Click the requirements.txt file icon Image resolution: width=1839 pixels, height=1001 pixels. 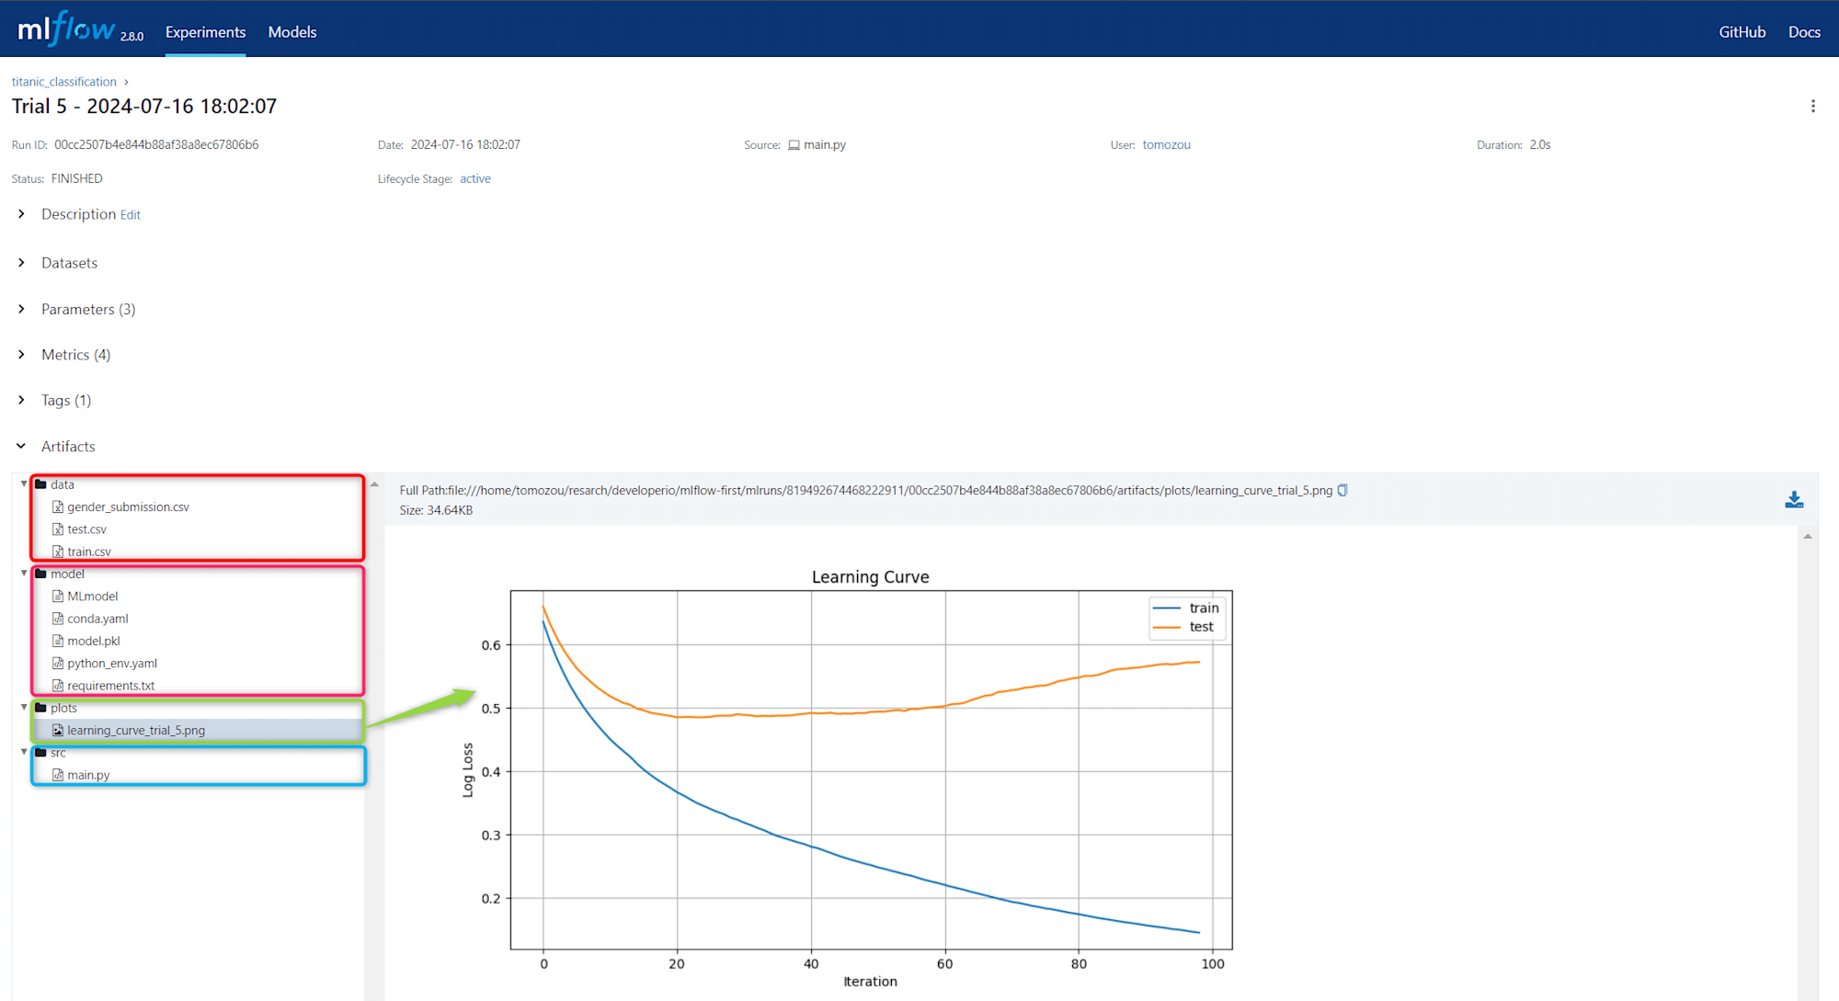pos(58,686)
